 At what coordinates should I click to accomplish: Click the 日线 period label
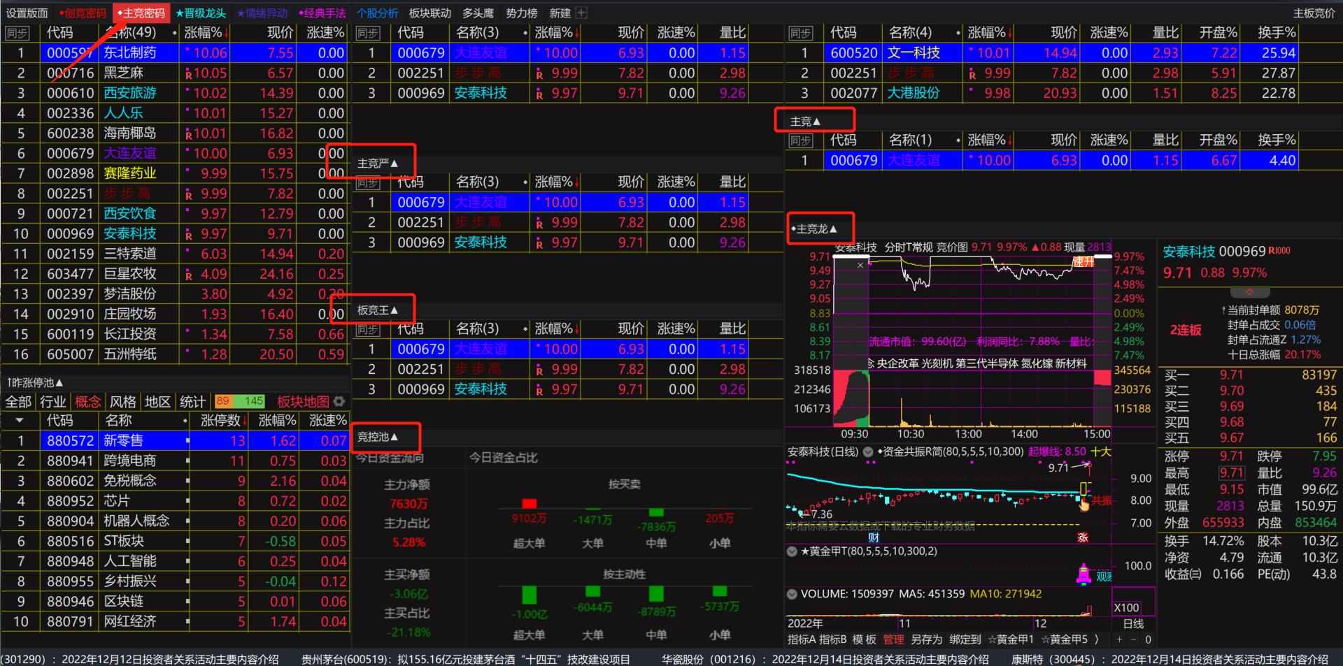1133,623
